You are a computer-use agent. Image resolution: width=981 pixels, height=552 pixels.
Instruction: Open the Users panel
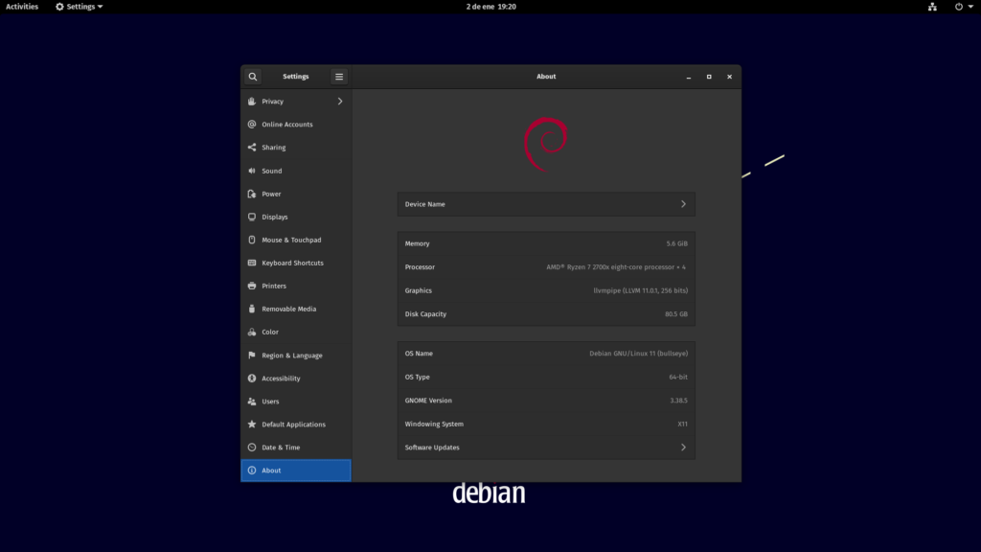coord(296,402)
